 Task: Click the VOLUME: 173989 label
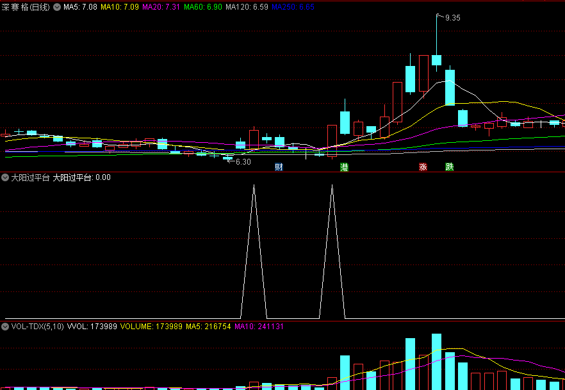click(151, 327)
